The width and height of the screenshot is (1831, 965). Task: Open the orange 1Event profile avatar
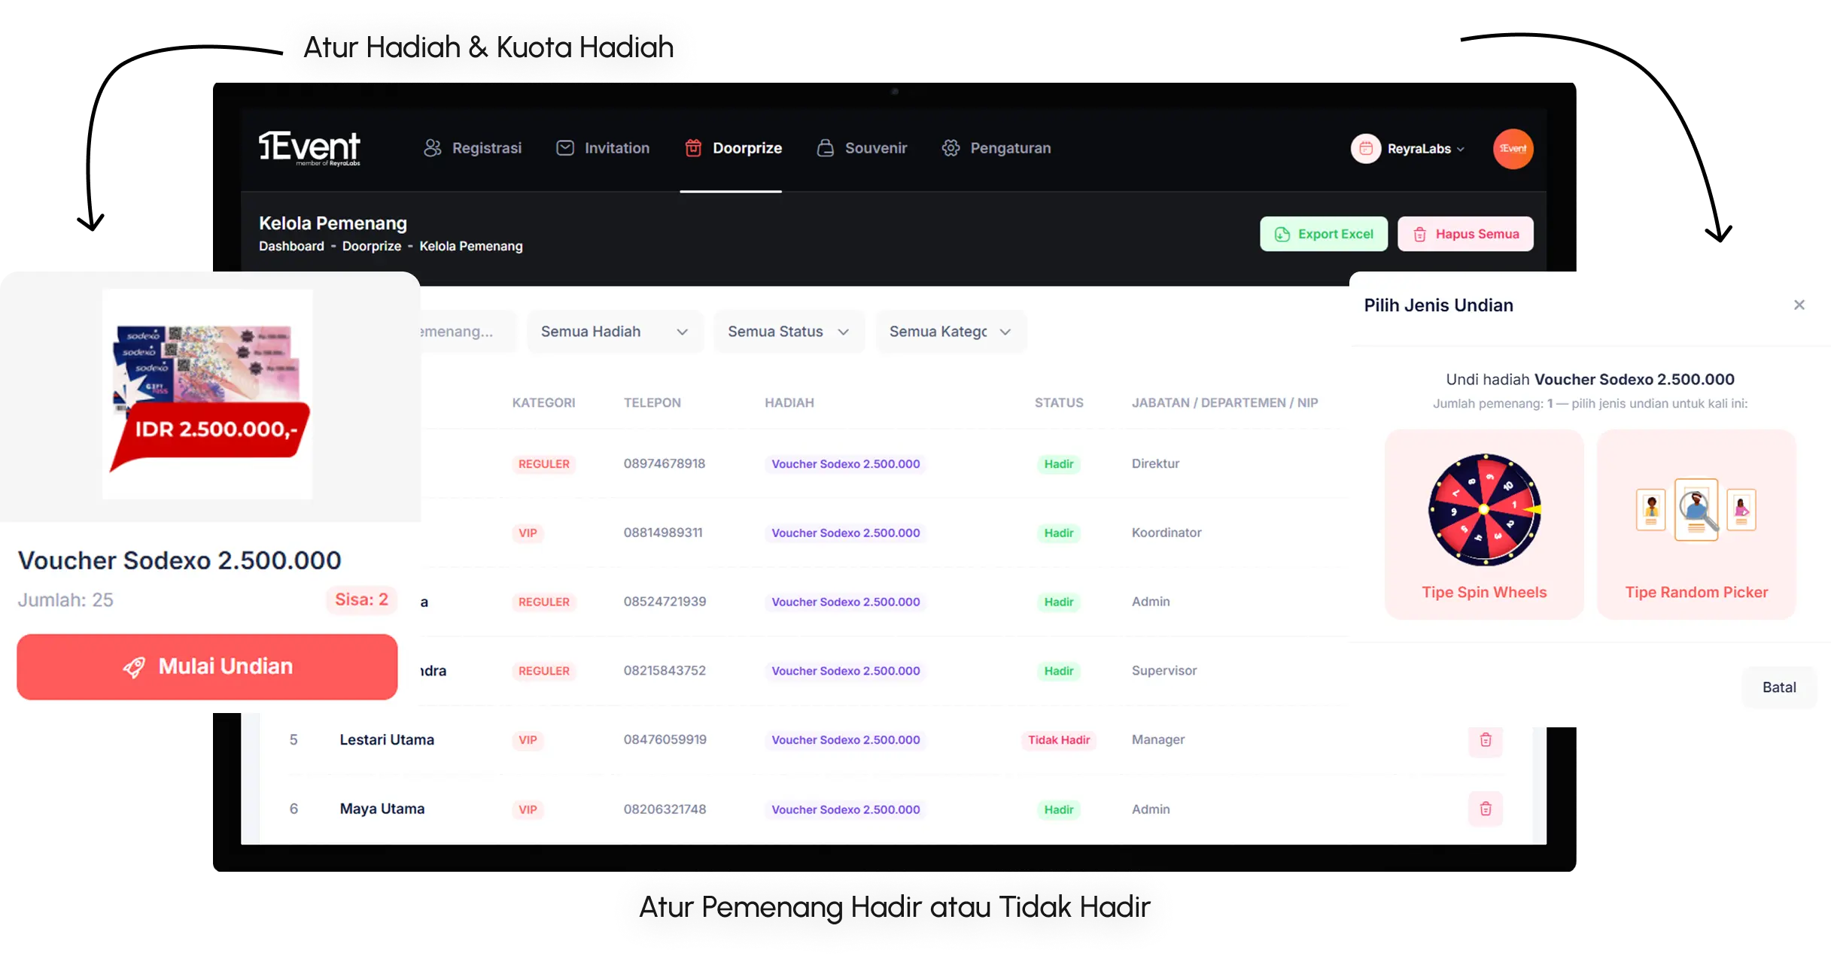coord(1513,149)
